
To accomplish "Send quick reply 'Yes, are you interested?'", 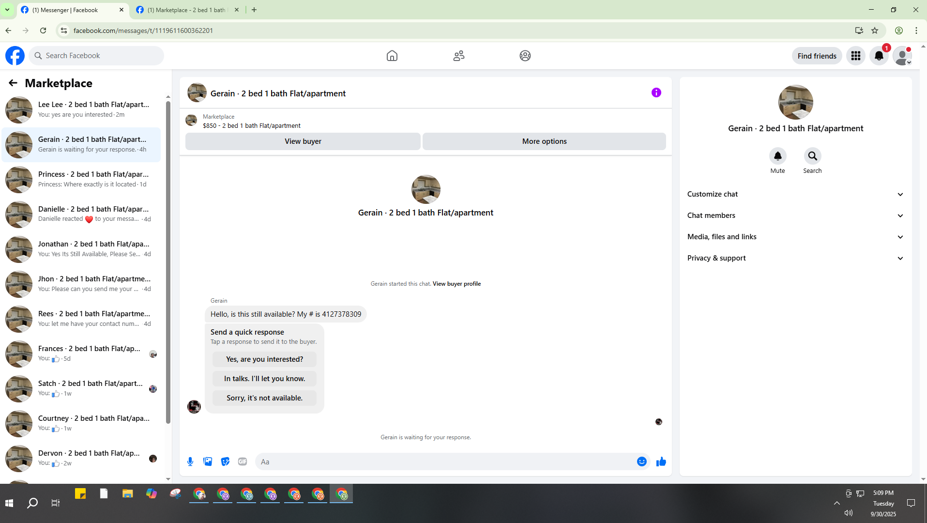I will pos(264,359).
